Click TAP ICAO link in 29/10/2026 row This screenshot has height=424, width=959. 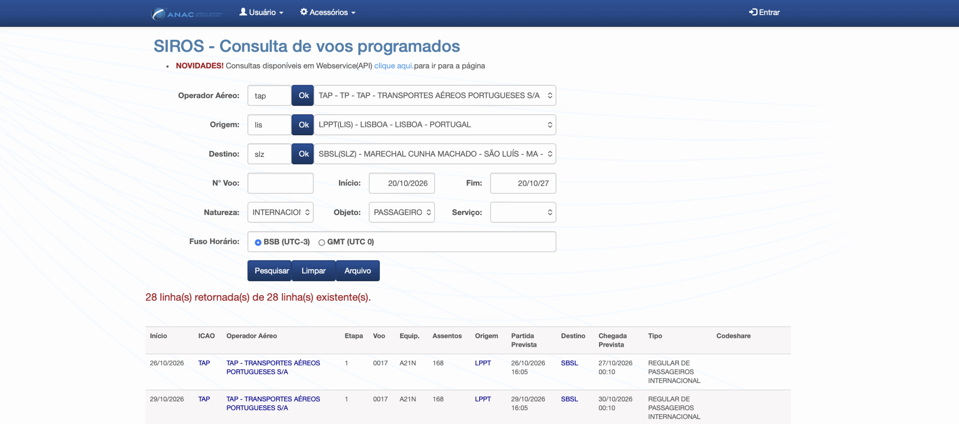pos(204,399)
